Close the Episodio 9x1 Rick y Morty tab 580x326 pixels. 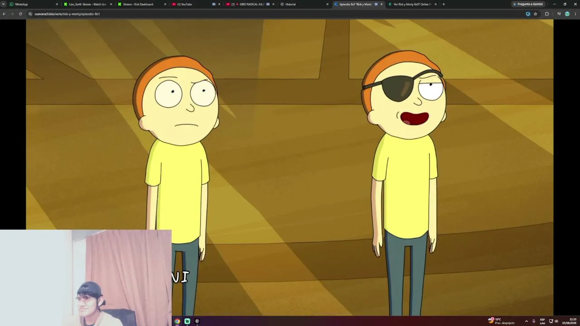[x=382, y=4]
